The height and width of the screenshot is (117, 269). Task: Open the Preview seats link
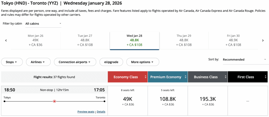[86, 112]
